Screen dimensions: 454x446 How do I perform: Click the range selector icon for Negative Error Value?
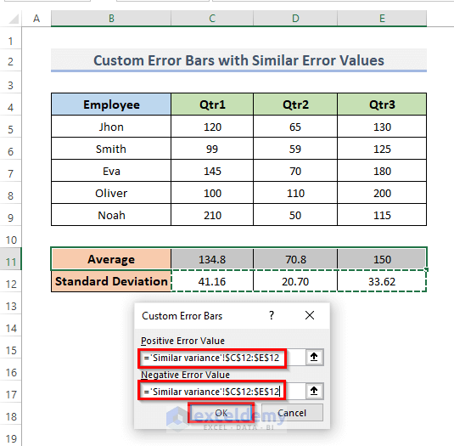[314, 392]
